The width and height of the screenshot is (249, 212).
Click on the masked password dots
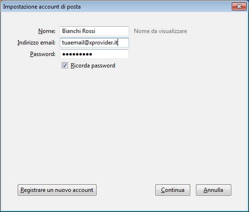pyautogui.click(x=77, y=55)
